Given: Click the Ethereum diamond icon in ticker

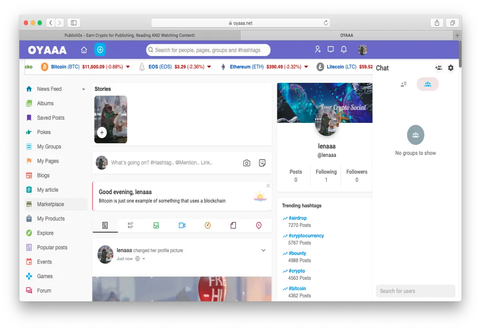Looking at the screenshot, I should pos(223,67).
